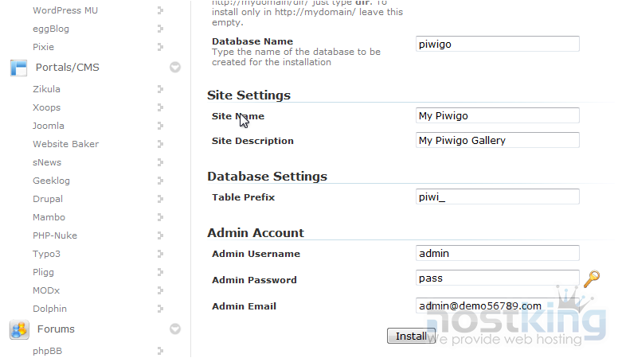The image size is (618, 358).
Task: Click the key icon beside Admin Password
Action: (x=591, y=279)
